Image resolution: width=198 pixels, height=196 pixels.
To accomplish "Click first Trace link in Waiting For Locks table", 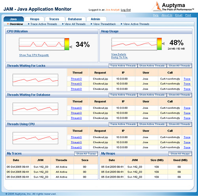I will [187, 79].
